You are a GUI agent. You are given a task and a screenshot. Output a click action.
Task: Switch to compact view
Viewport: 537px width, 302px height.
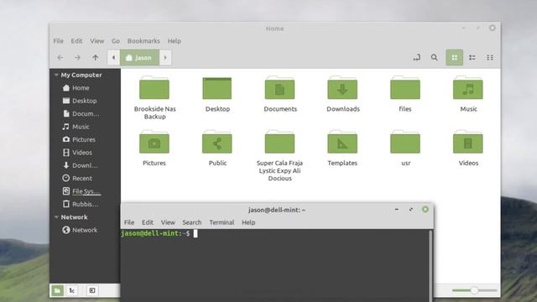(490, 58)
